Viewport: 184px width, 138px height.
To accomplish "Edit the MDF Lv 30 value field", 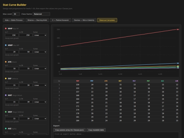I will pos(26,119).
